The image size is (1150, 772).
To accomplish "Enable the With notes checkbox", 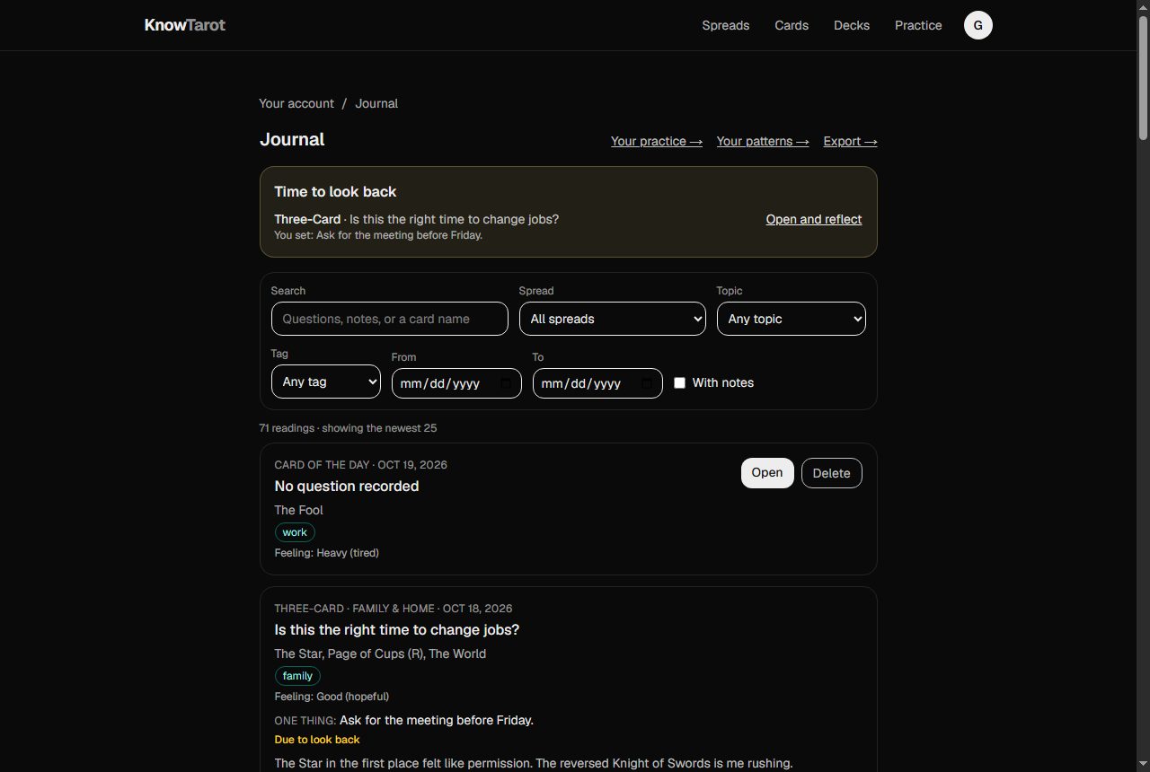I will [680, 382].
